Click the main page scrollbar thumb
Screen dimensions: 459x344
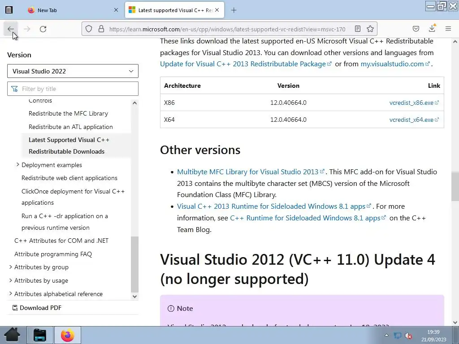(455, 187)
